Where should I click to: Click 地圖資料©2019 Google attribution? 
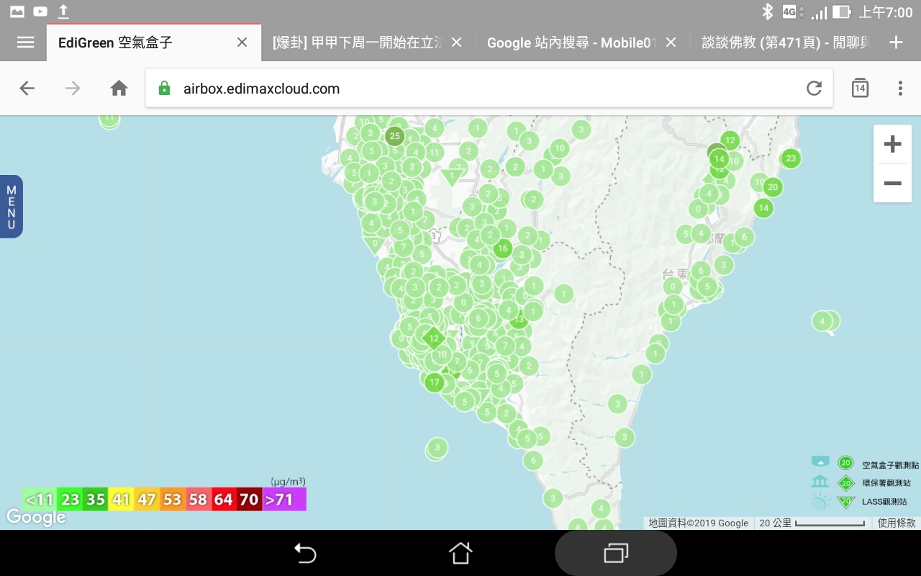698,523
